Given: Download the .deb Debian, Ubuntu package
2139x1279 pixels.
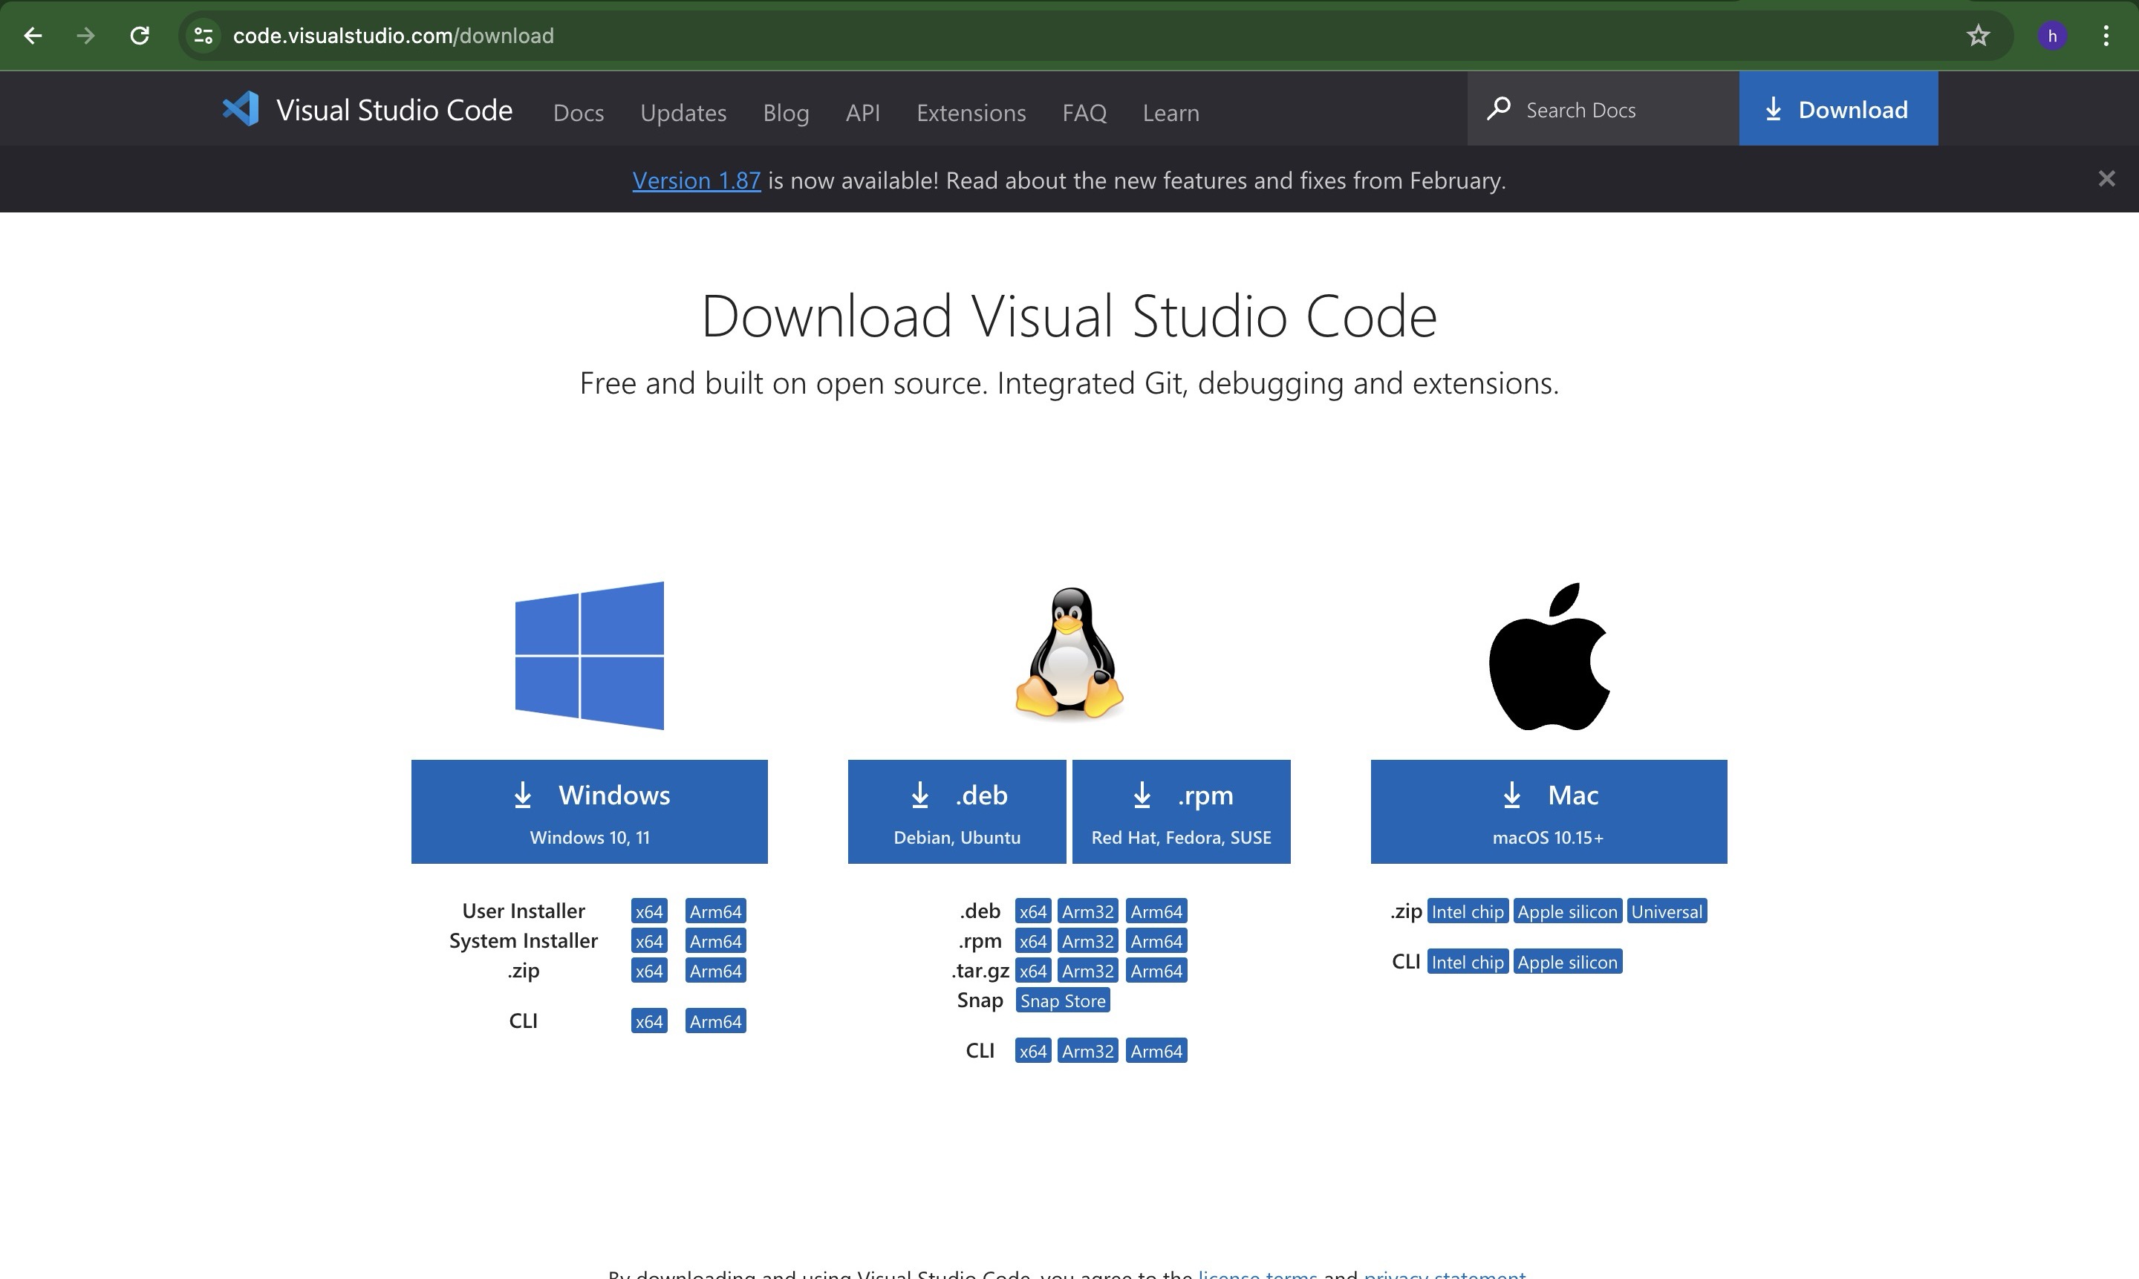Looking at the screenshot, I should coord(957,811).
